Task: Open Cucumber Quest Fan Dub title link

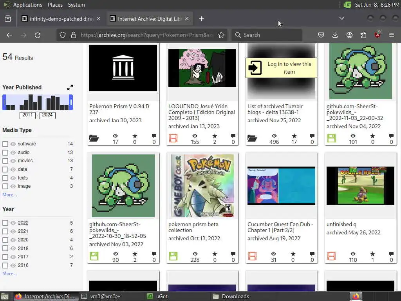Action: (280, 227)
